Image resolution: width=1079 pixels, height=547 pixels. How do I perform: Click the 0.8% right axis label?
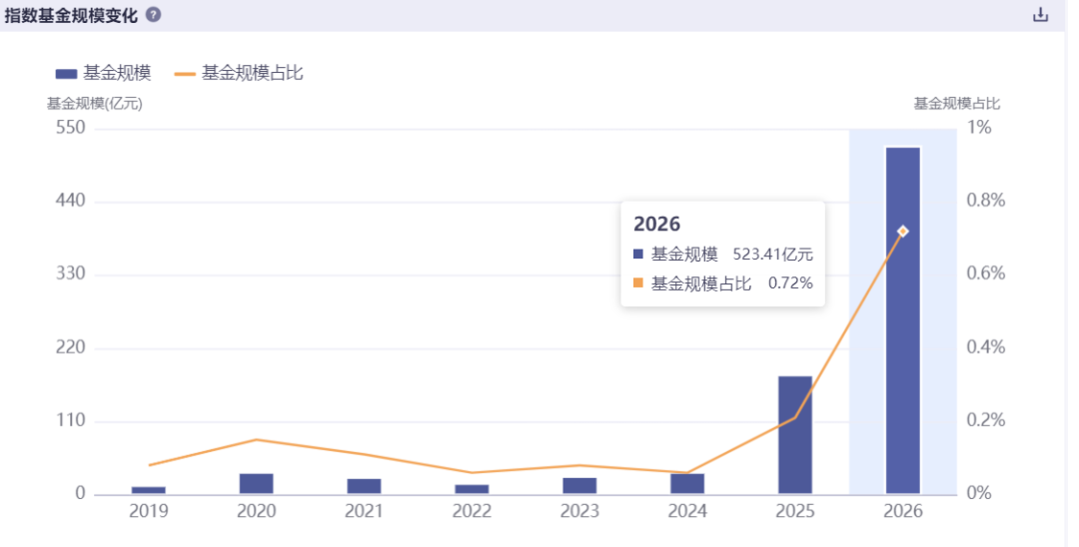986,201
